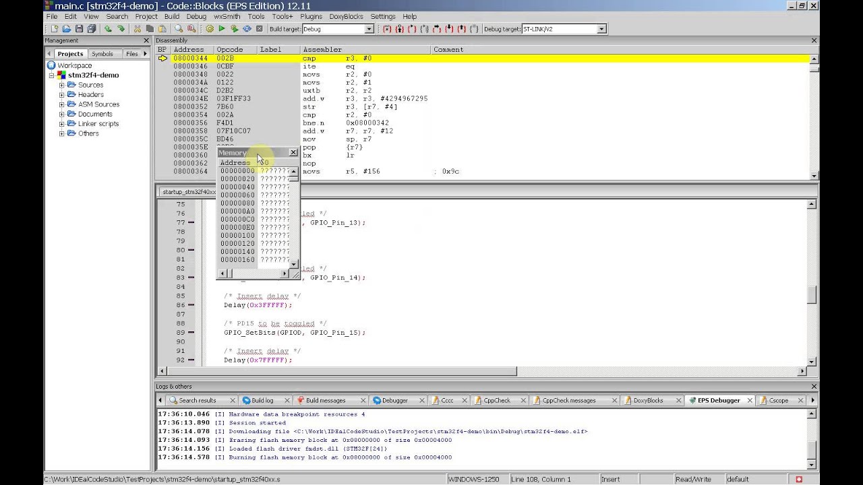
Task: Click the WINDOWS-1250 encoding in status bar
Action: [474, 479]
